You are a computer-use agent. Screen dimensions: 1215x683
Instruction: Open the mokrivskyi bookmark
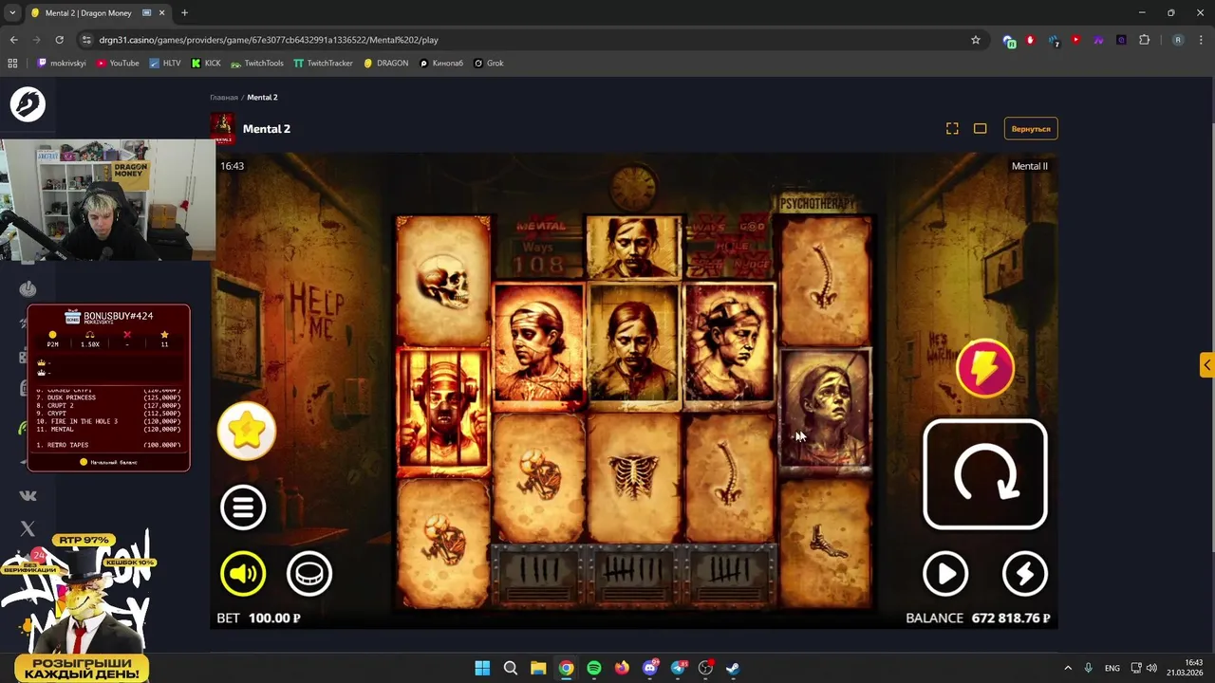pos(62,63)
